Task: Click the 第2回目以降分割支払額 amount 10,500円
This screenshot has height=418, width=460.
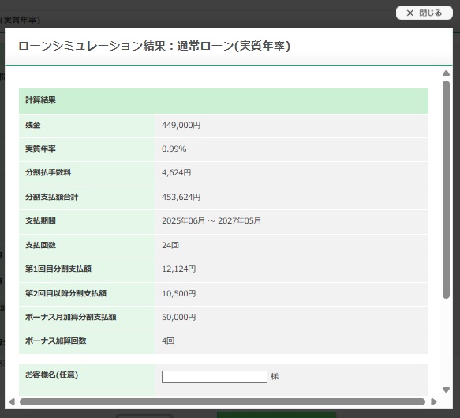Action: [x=178, y=293]
